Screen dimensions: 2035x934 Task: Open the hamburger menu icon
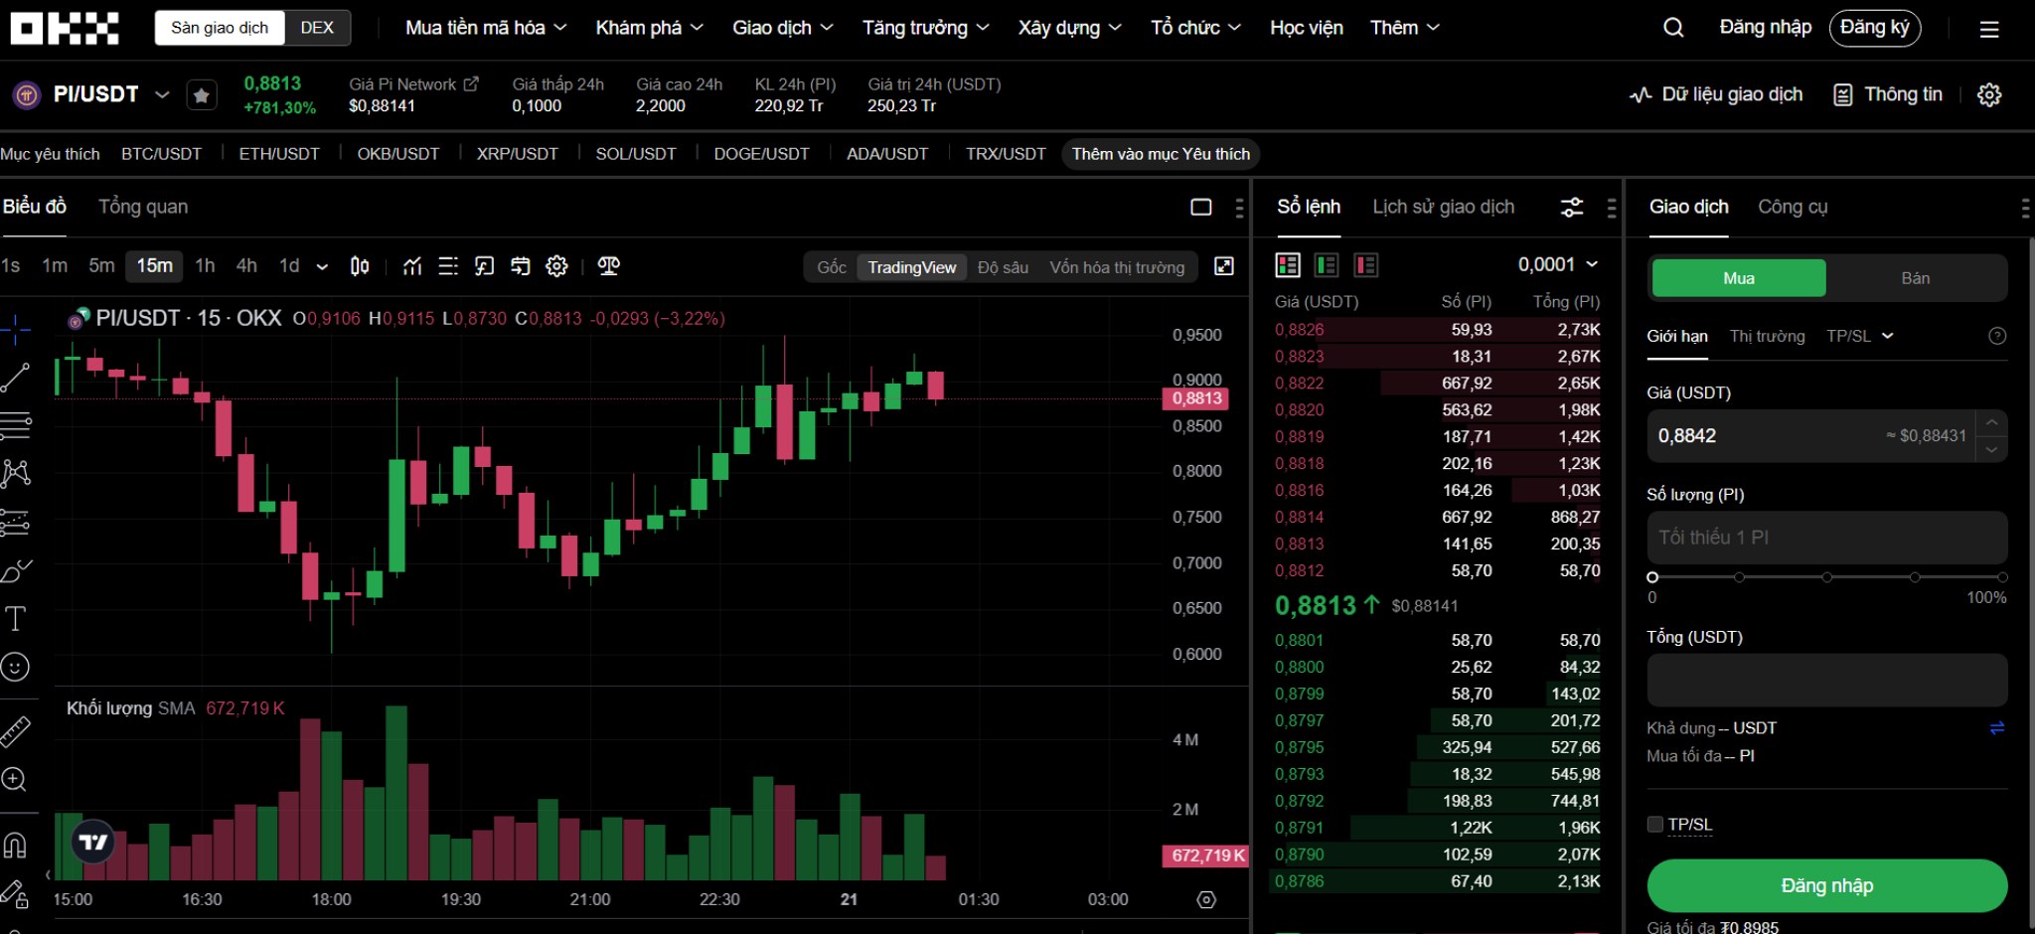coord(1989,29)
